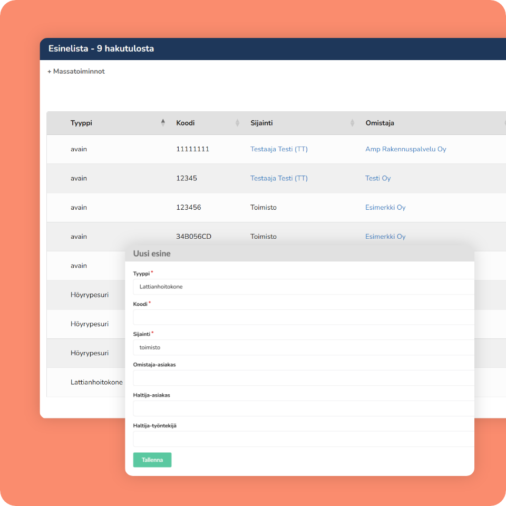Open the Sijainti field showing toimisto
The image size is (506, 506).
(x=303, y=347)
